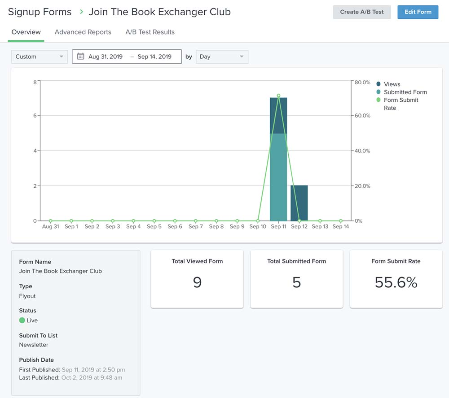Click the breadcrumb chevron after Signup Forms
The height and width of the screenshot is (398, 449).
coord(81,12)
